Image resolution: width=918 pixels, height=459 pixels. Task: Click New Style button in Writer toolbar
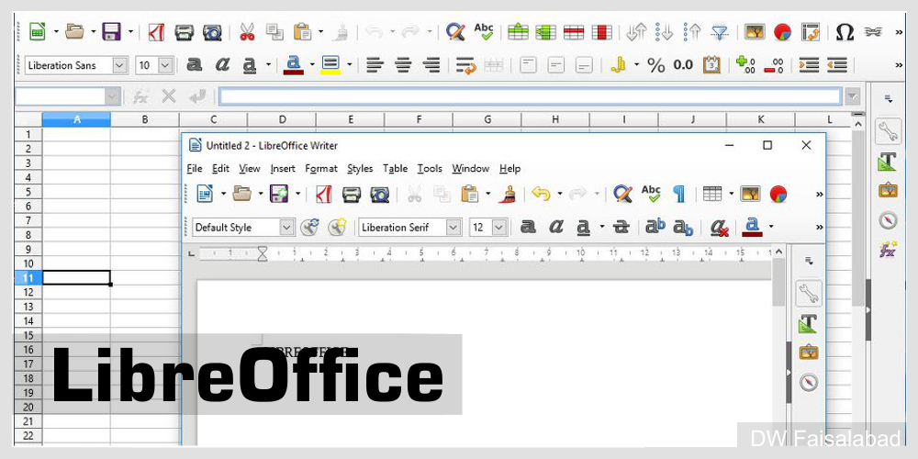(x=337, y=227)
